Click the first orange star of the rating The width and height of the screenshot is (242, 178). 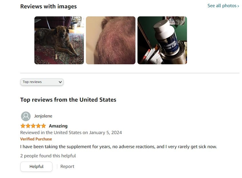click(x=23, y=126)
